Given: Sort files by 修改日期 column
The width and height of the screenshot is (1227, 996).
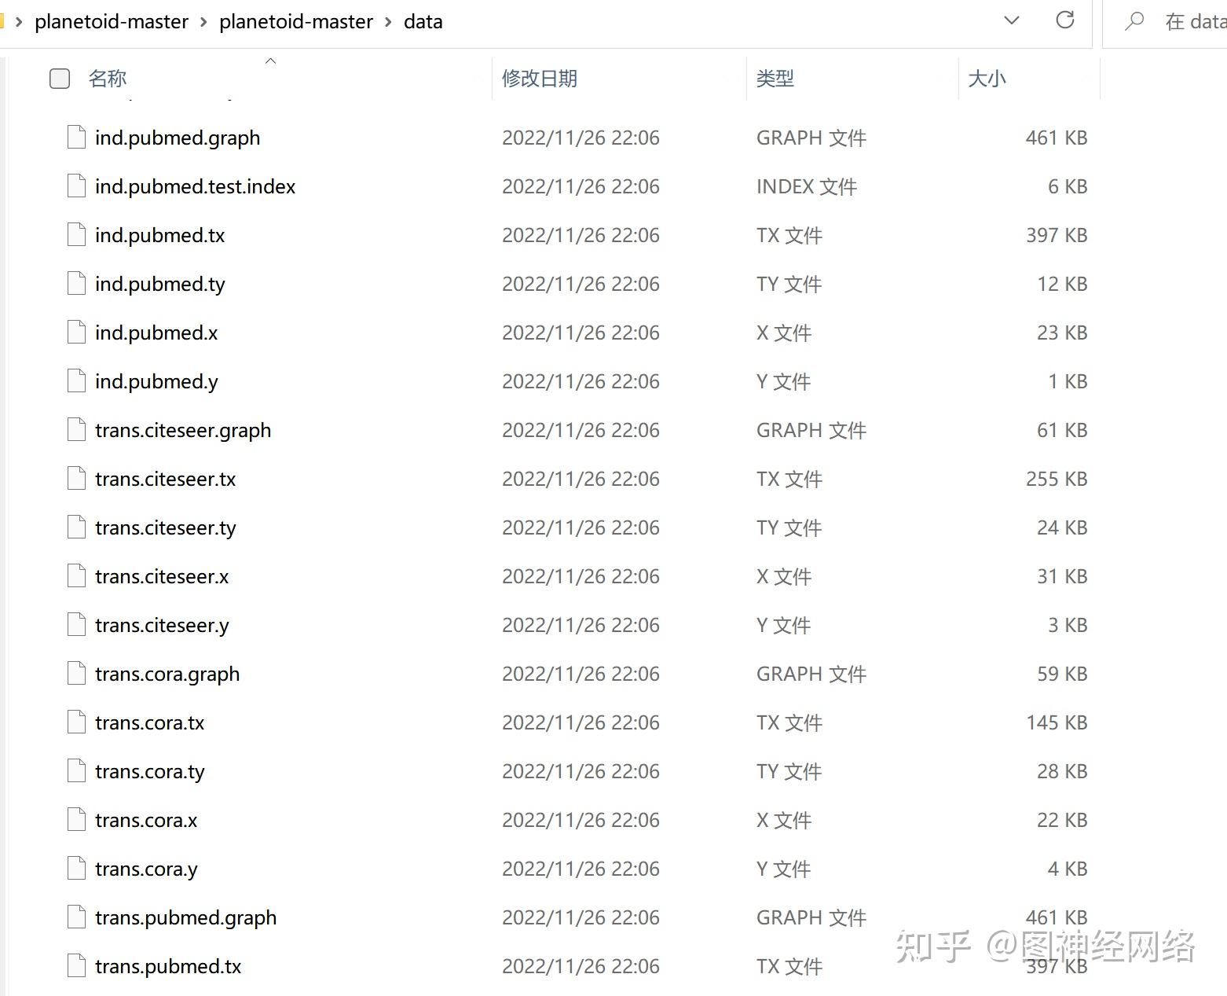Looking at the screenshot, I should 540,79.
